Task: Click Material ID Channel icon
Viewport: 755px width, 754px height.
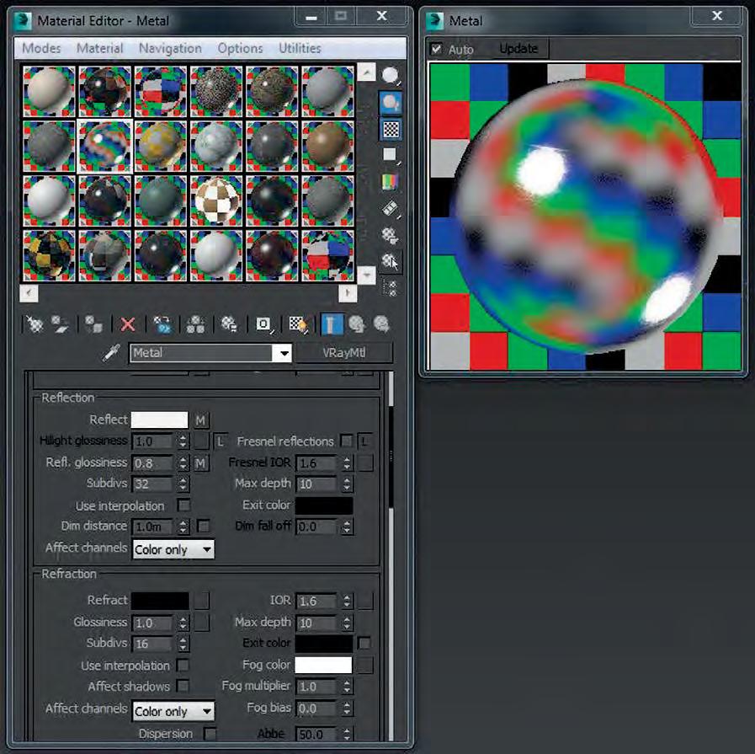Action: 263,324
